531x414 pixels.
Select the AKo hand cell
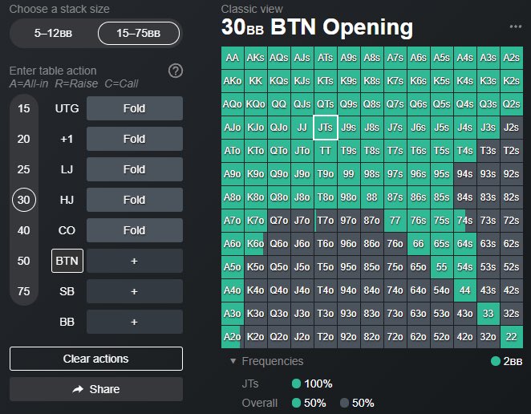pyautogui.click(x=233, y=81)
